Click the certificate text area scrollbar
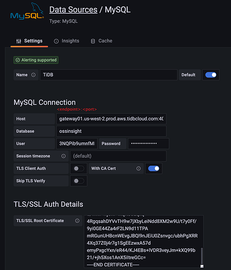Screen dimensions: 231x270 pyautogui.click(x=202, y=255)
